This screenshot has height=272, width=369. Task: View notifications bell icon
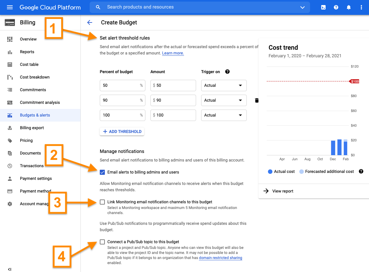[x=349, y=7]
